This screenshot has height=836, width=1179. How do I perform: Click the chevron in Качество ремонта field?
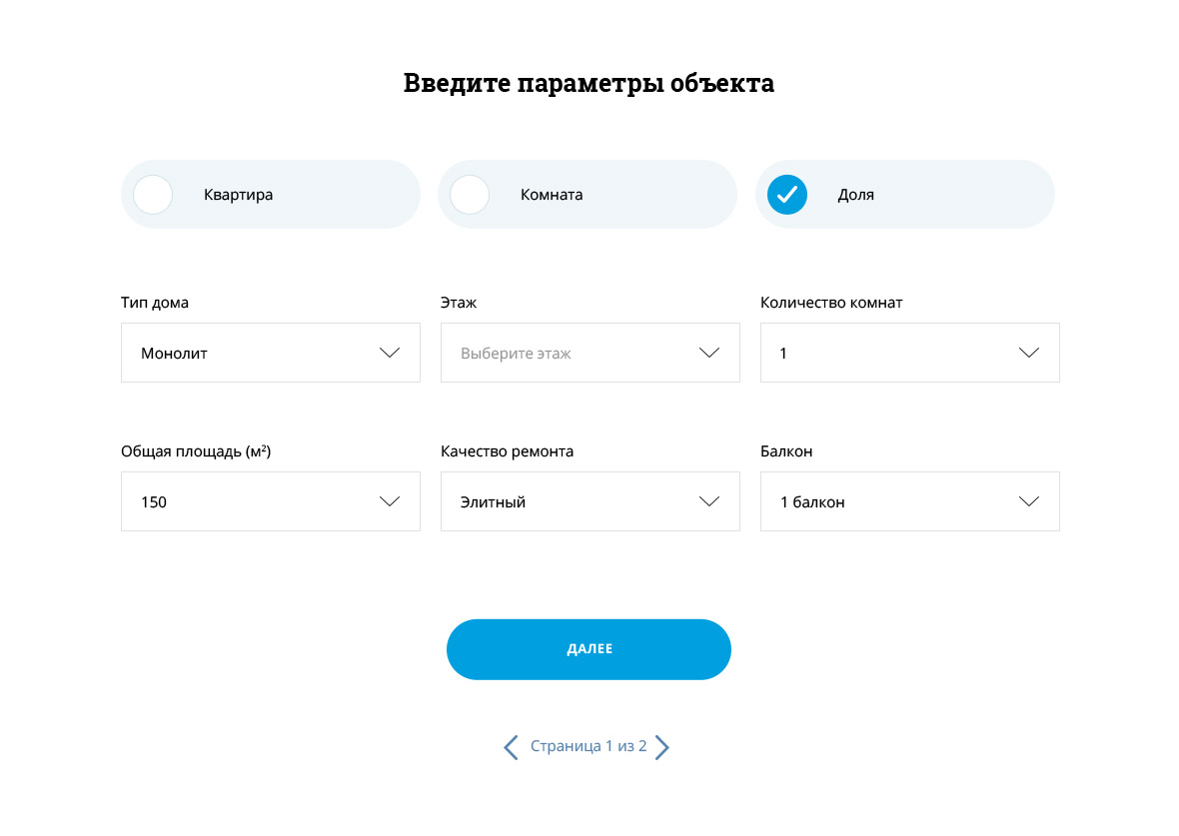tap(709, 501)
